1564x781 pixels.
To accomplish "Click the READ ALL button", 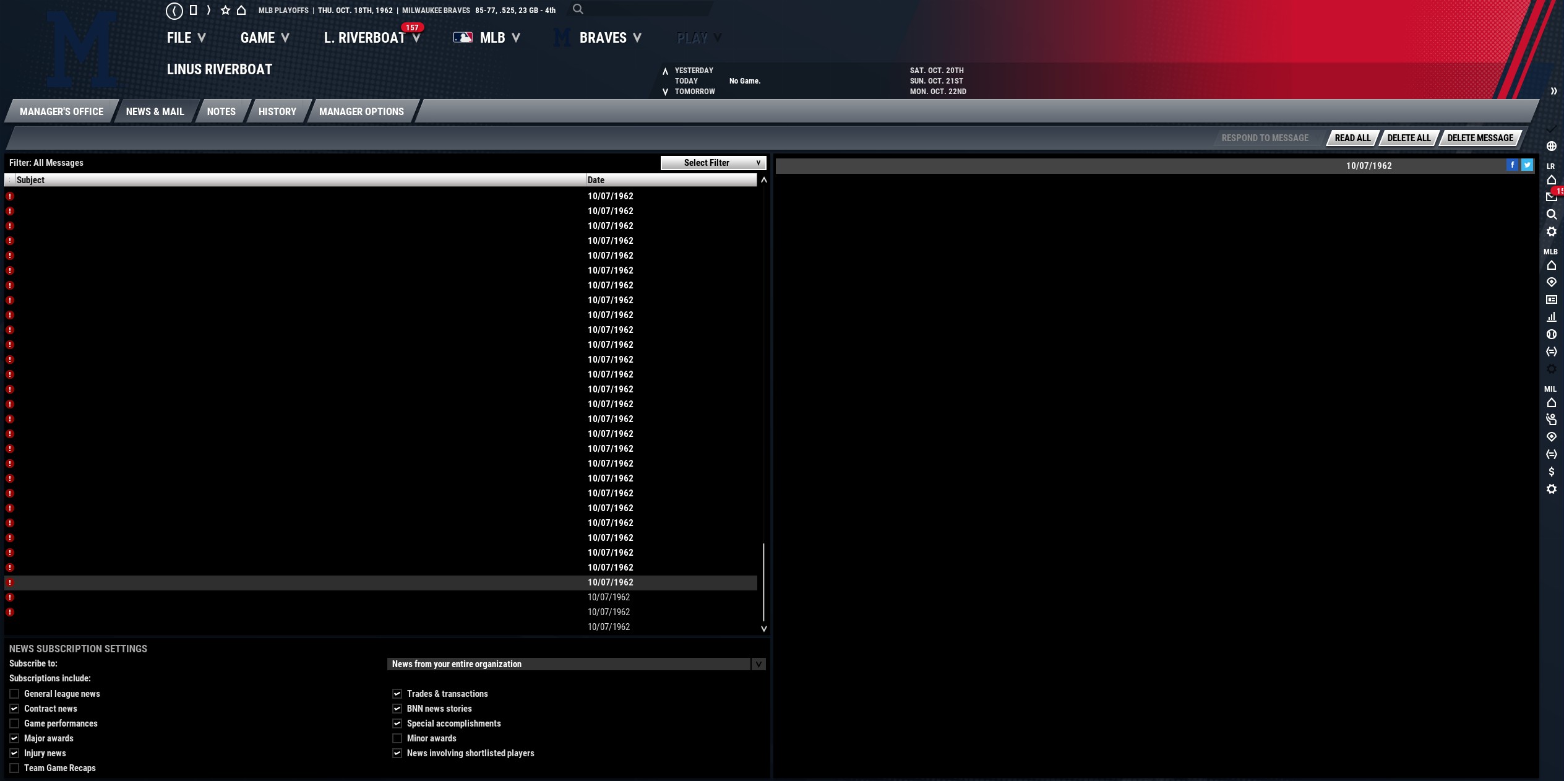I will pos(1352,138).
